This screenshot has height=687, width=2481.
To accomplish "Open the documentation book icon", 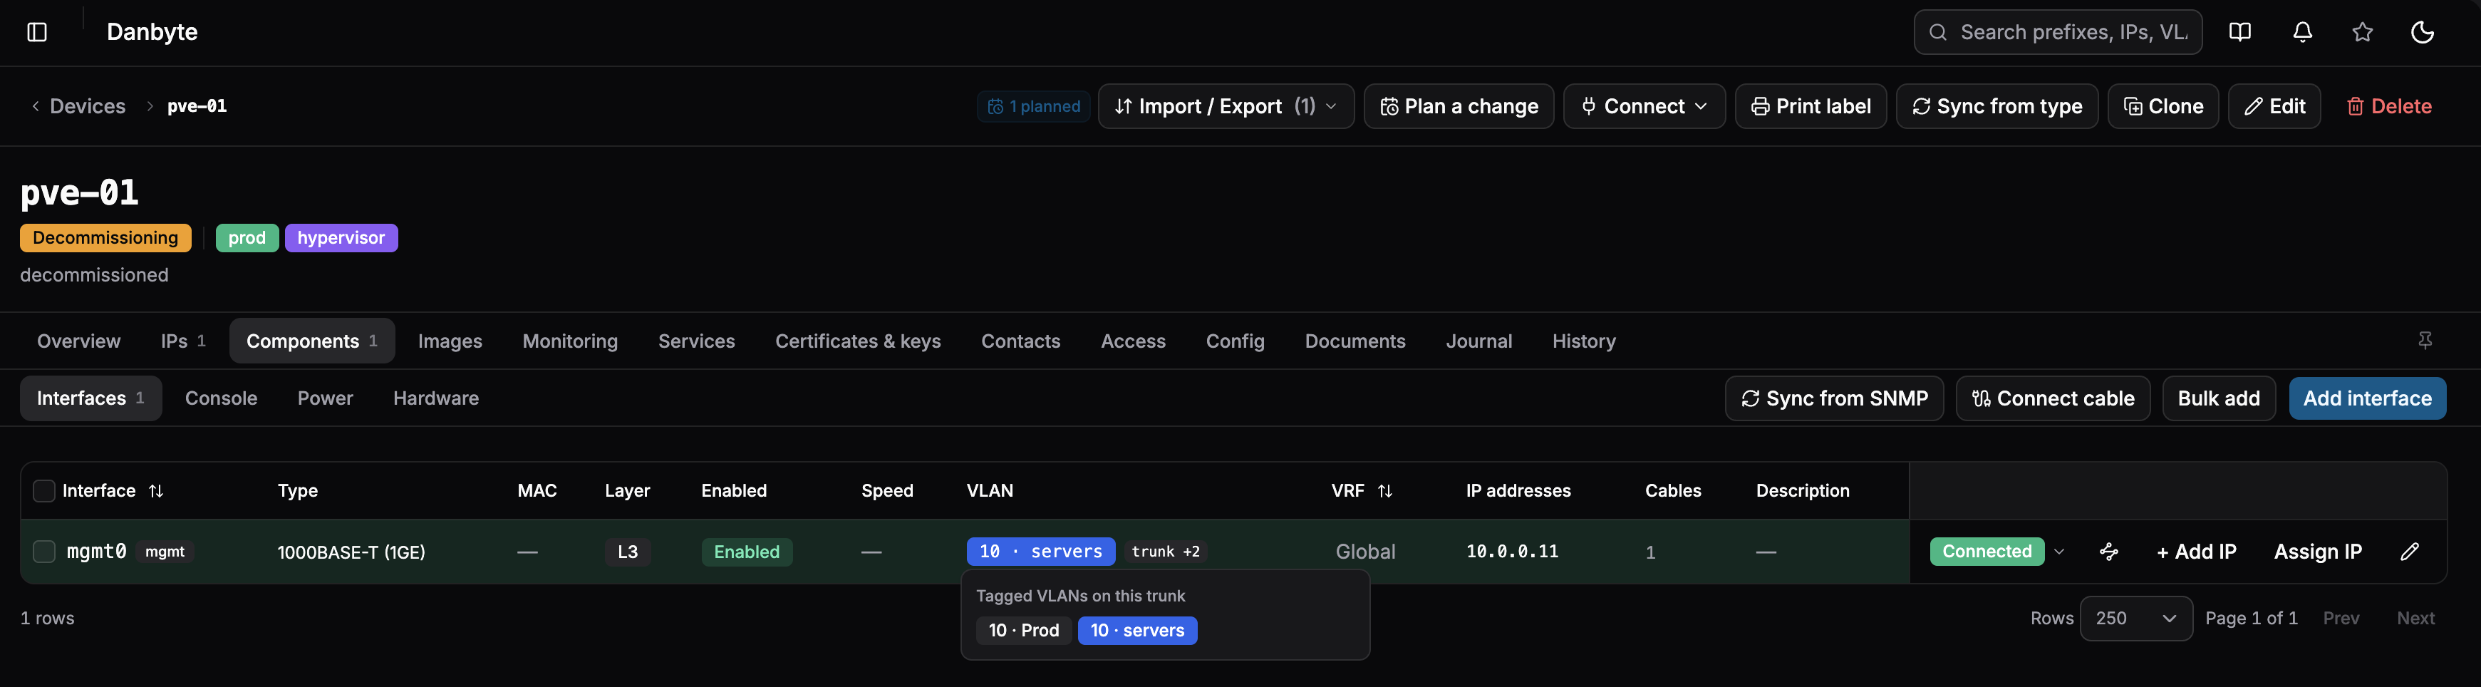I will coord(2240,32).
